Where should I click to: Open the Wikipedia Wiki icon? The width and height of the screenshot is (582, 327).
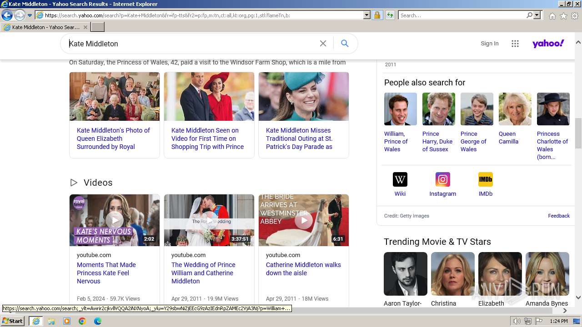(x=400, y=179)
